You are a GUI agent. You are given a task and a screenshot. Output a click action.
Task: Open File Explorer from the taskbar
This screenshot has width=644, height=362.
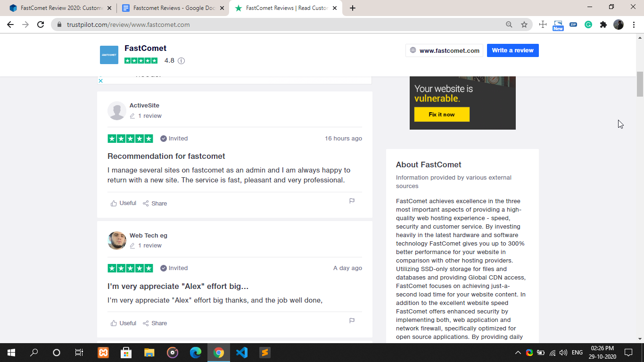(x=149, y=353)
